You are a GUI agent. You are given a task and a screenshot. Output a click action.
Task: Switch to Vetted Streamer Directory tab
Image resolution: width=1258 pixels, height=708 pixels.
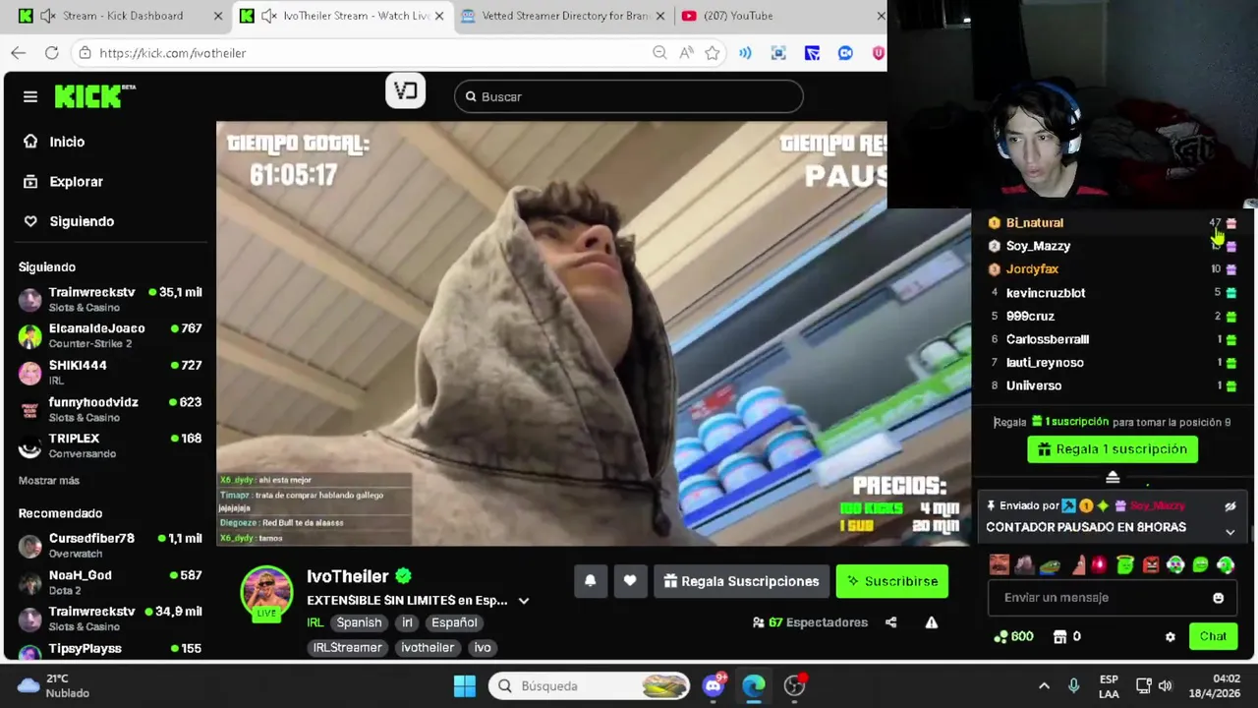point(562,16)
